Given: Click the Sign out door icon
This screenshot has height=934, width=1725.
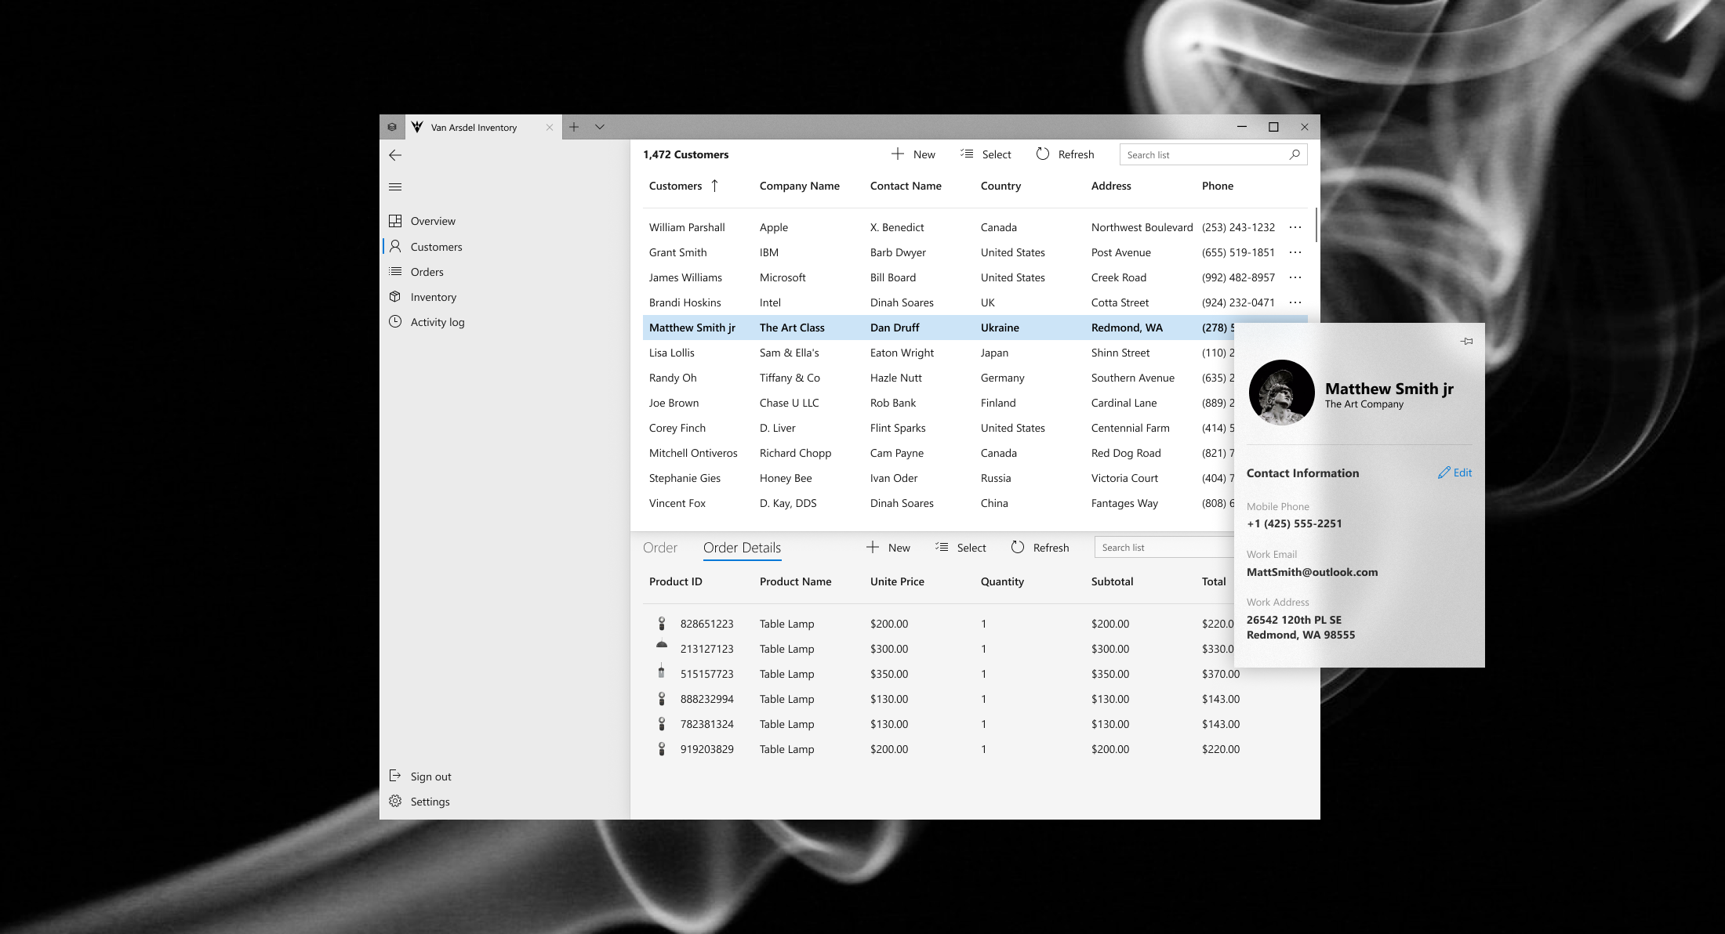Looking at the screenshot, I should coord(395,776).
